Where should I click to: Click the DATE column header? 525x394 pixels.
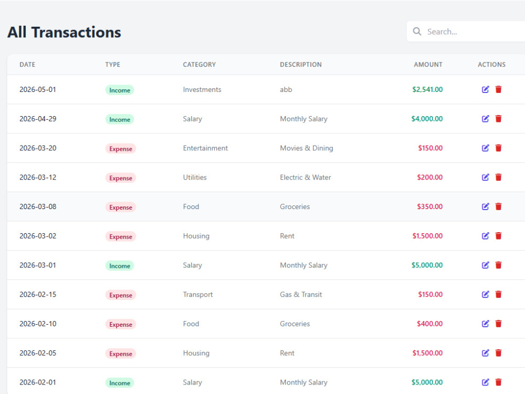click(x=27, y=64)
